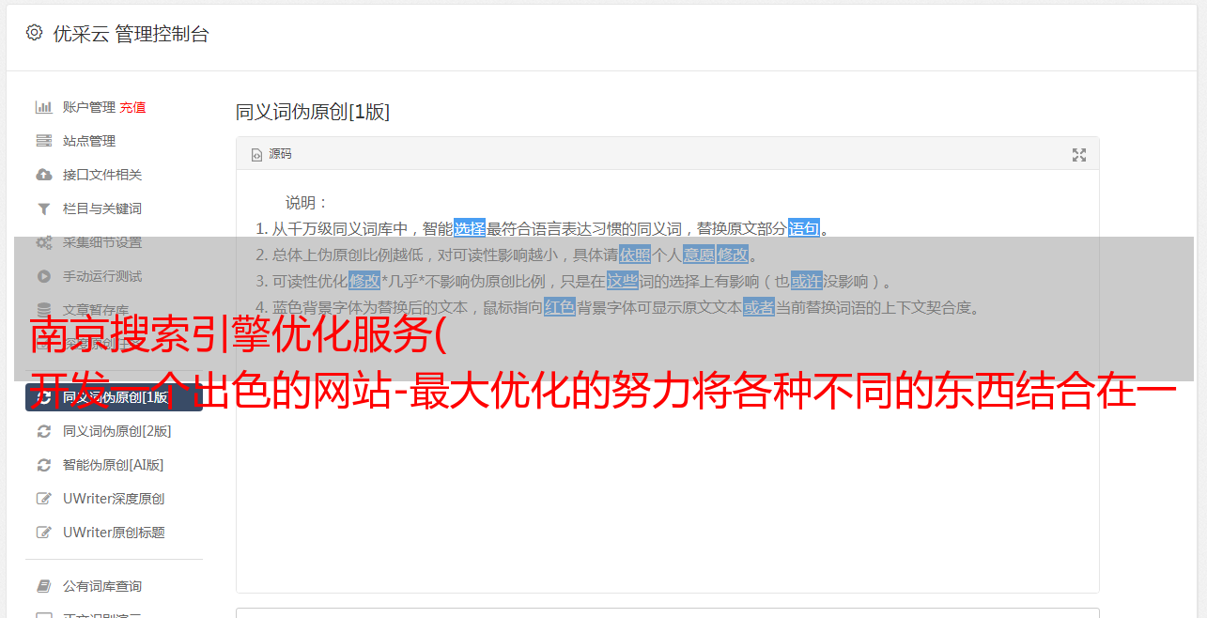This screenshot has height=618, width=1207.
Task: Click the UWriter深度原创 edit icon
Action: click(x=43, y=499)
